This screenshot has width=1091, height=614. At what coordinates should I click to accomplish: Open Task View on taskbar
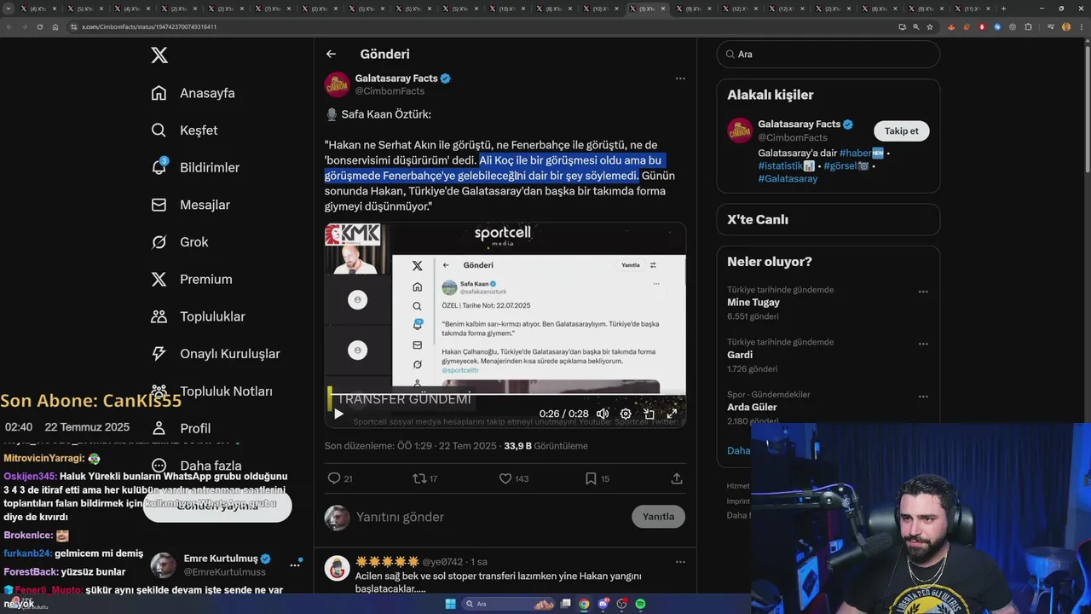(565, 604)
